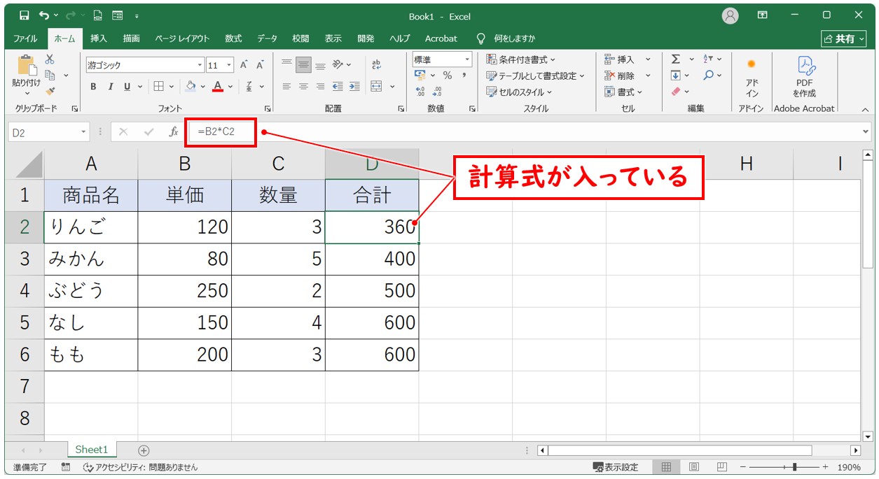This screenshot has height=479, width=879.
Task: Click the Cut scissors icon
Action: coord(50,60)
